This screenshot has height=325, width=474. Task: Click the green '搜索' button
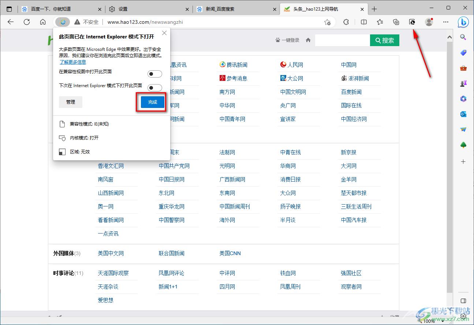385,40
